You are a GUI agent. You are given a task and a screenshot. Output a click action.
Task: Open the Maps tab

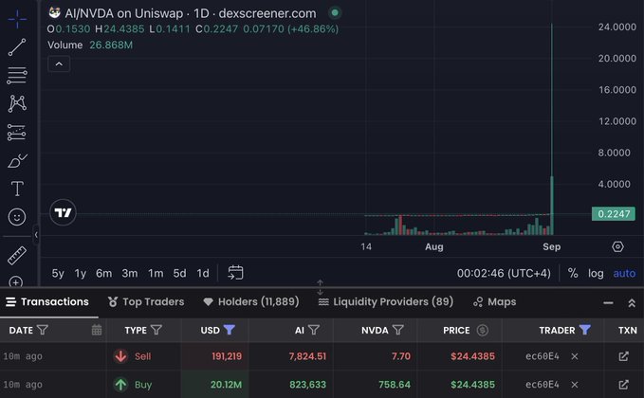(495, 302)
